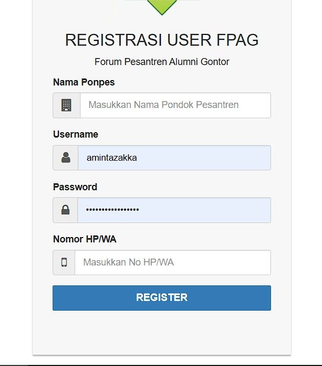Viewport: 322px width, 366px height.
Task: Click the masked password dots
Action: point(113,210)
